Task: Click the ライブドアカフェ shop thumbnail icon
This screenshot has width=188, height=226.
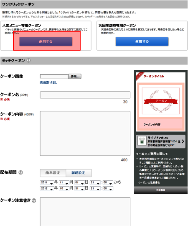Action: click(142, 141)
